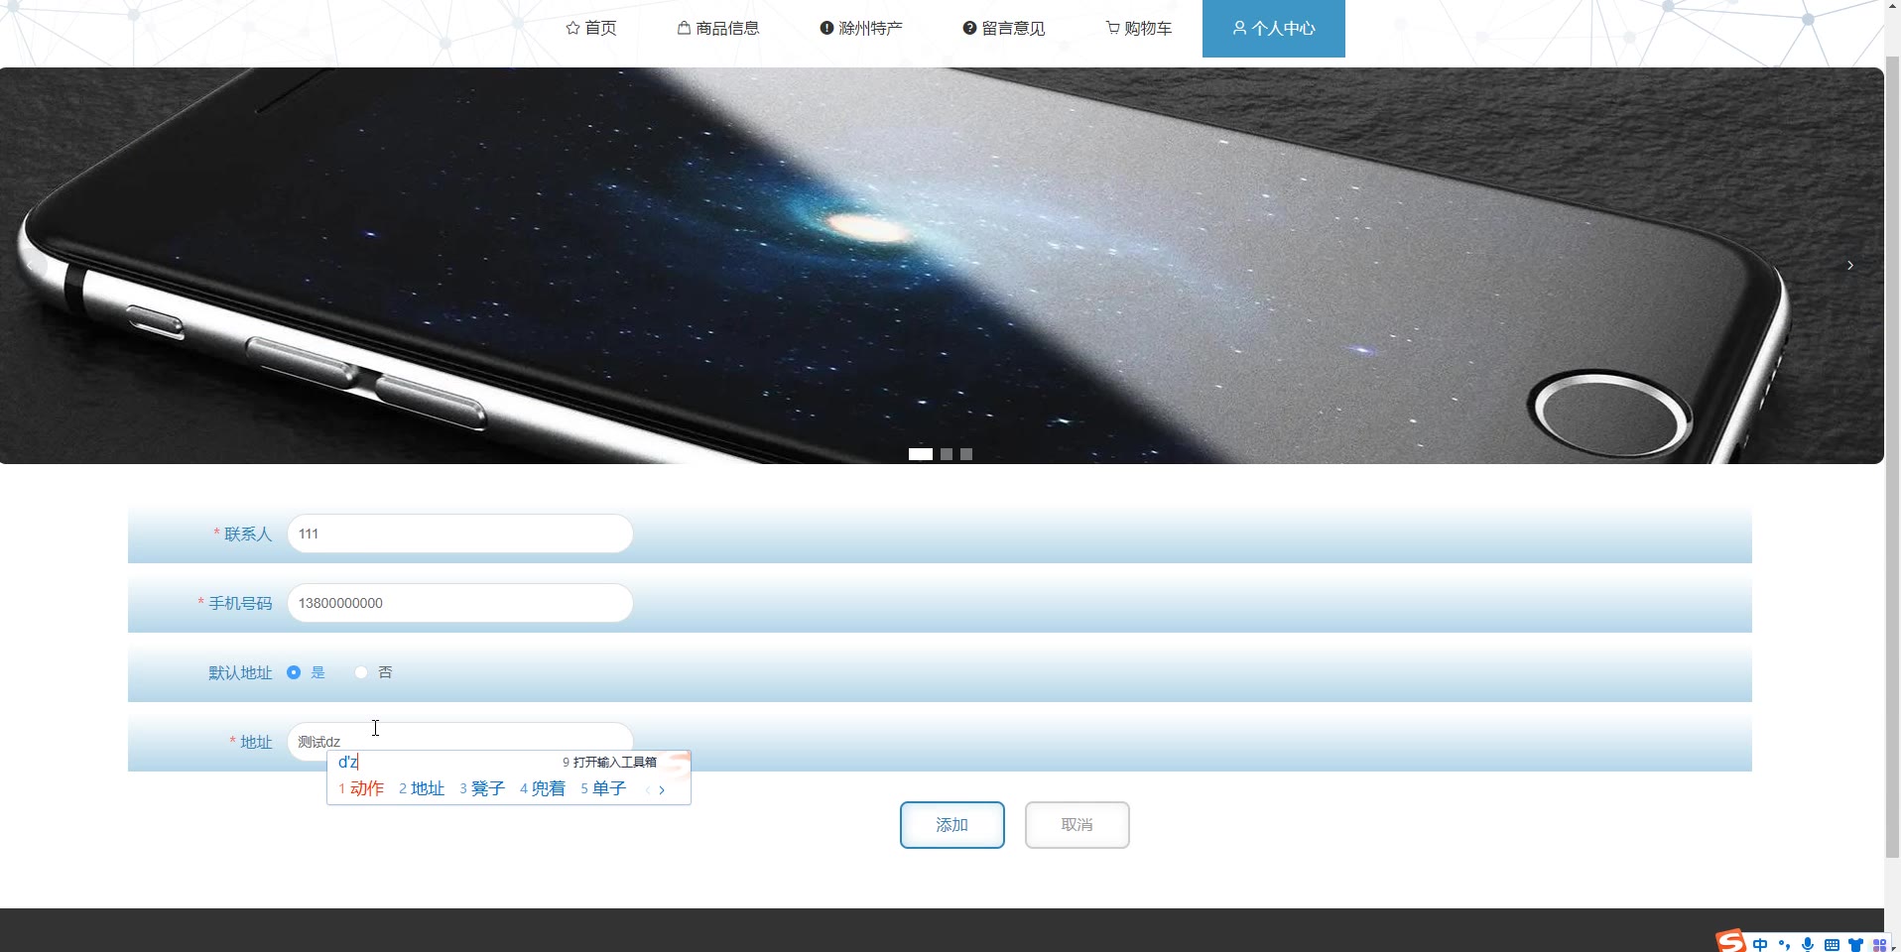Image resolution: width=1901 pixels, height=952 pixels.
Task: Open 留言意见 feedback page
Action: (x=1004, y=28)
